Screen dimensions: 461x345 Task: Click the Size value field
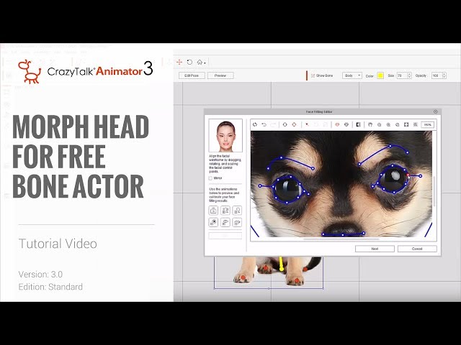point(402,75)
